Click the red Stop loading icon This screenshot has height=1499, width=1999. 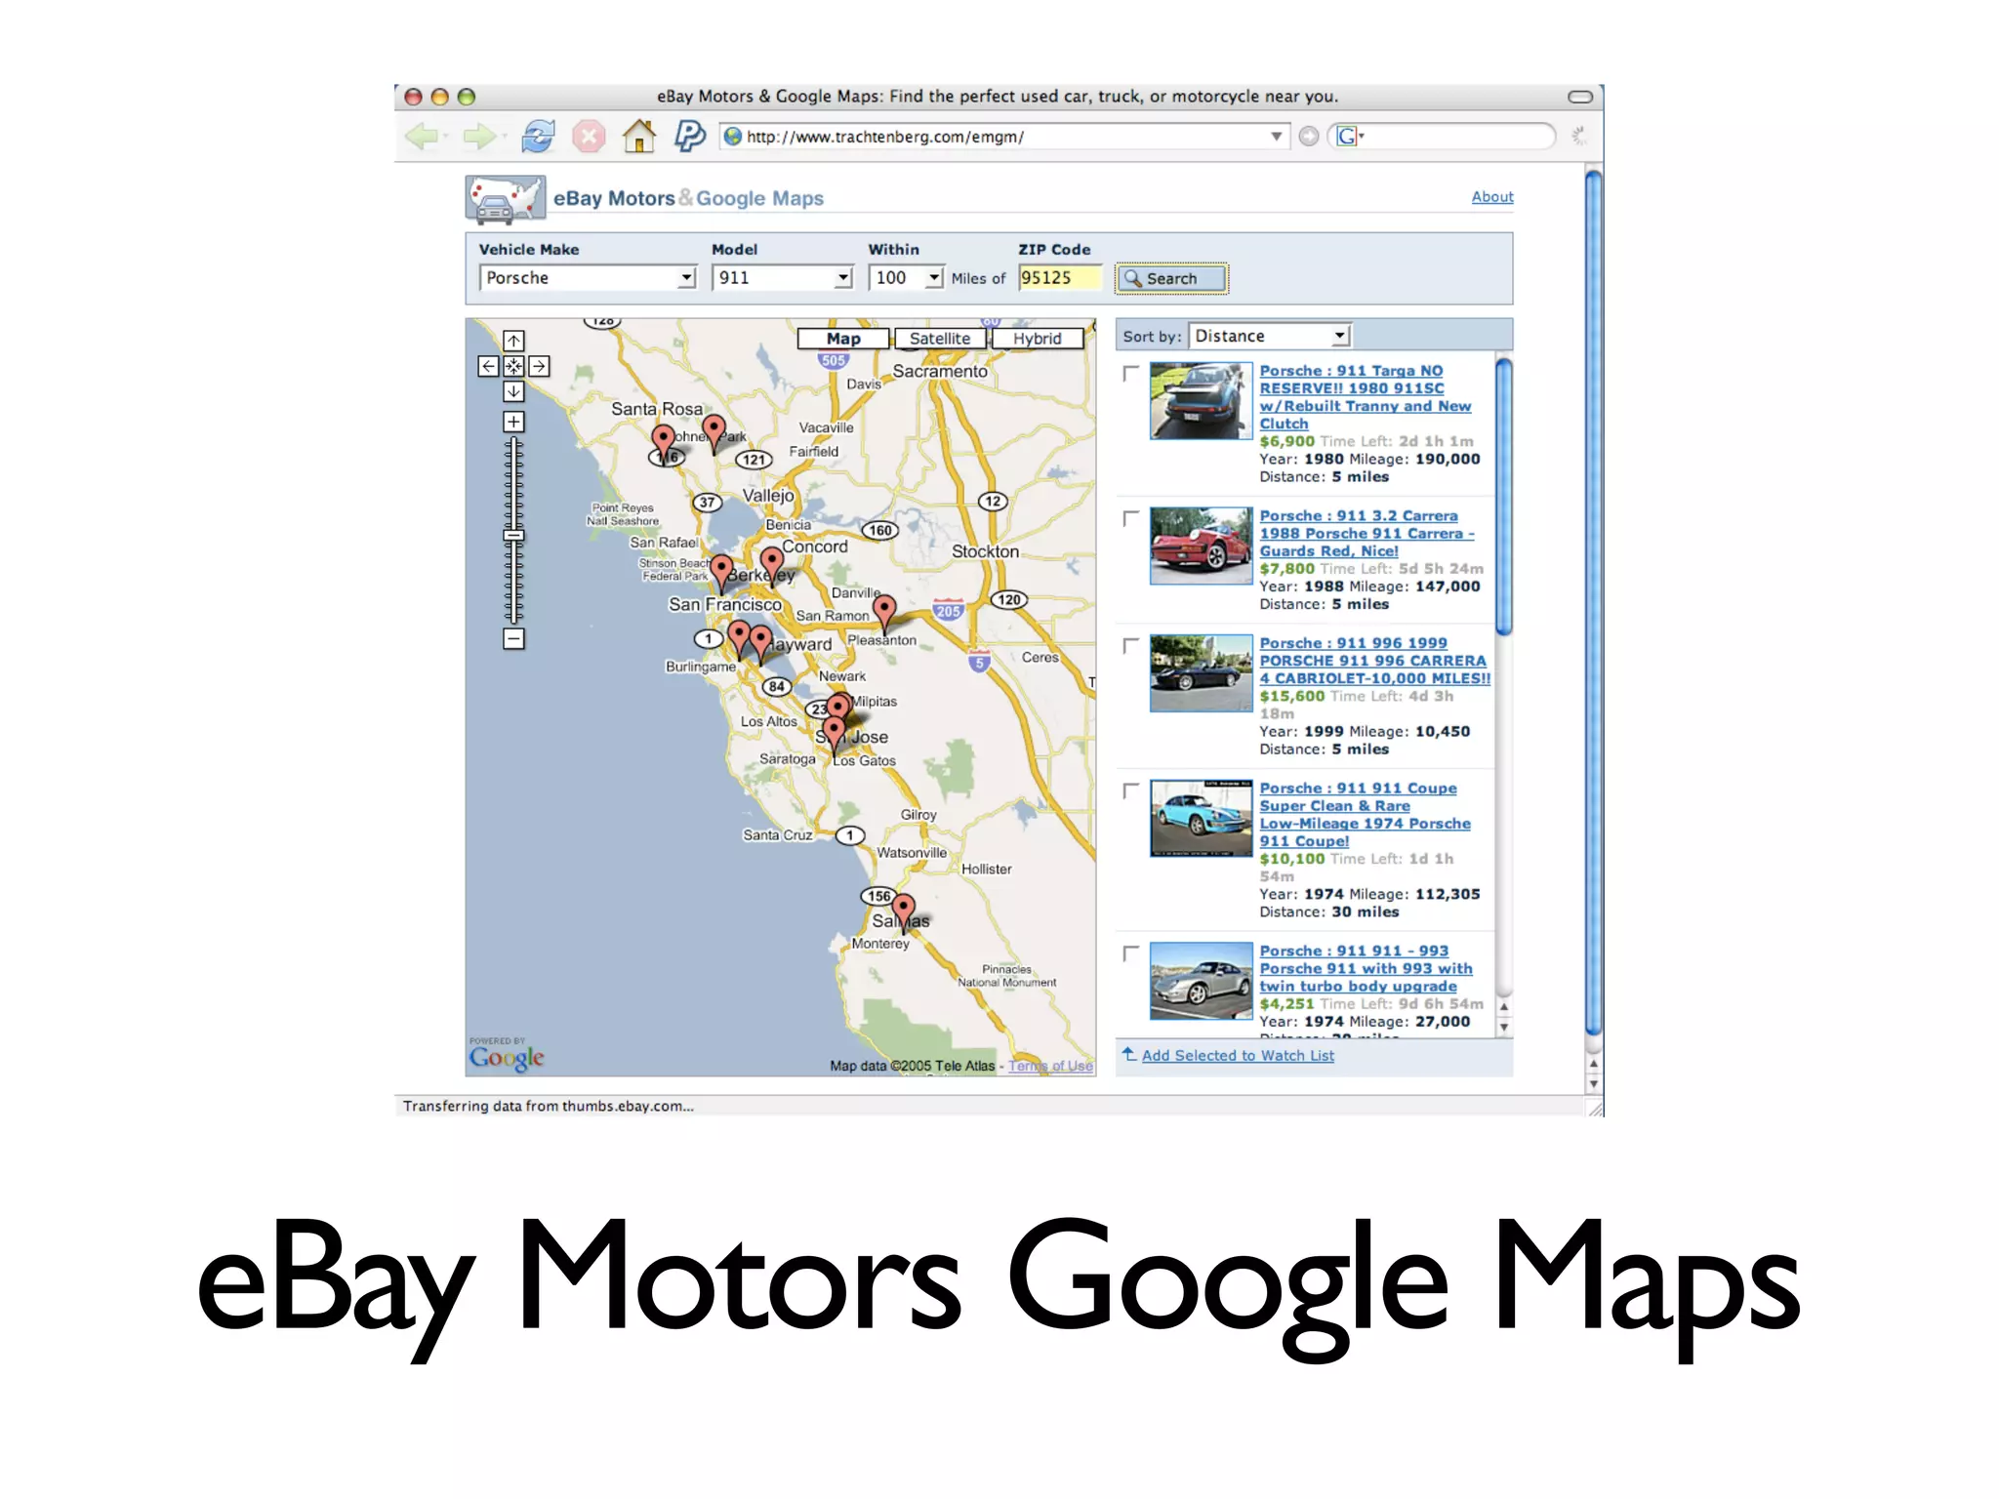tap(589, 136)
